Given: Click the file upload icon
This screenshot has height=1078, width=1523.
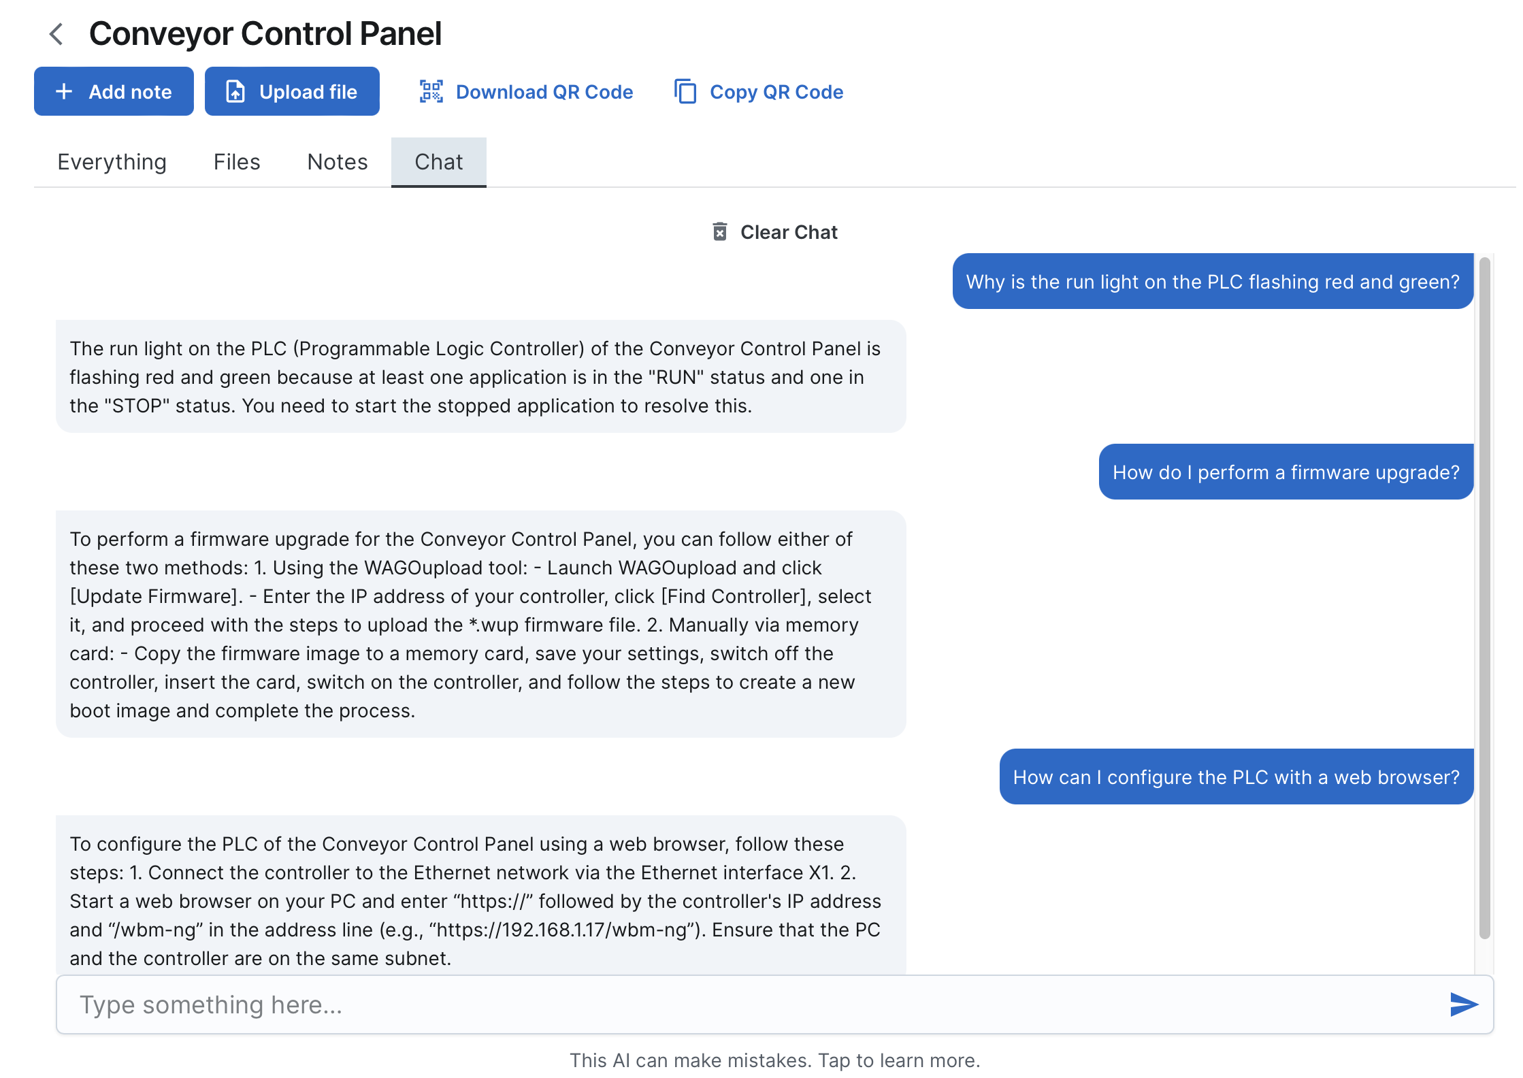Looking at the screenshot, I should pyautogui.click(x=235, y=91).
